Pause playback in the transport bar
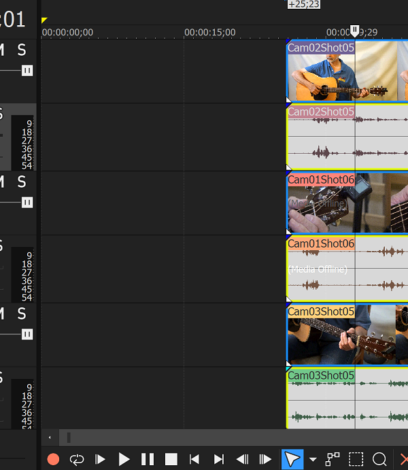This screenshot has width=408, height=470. (x=148, y=459)
